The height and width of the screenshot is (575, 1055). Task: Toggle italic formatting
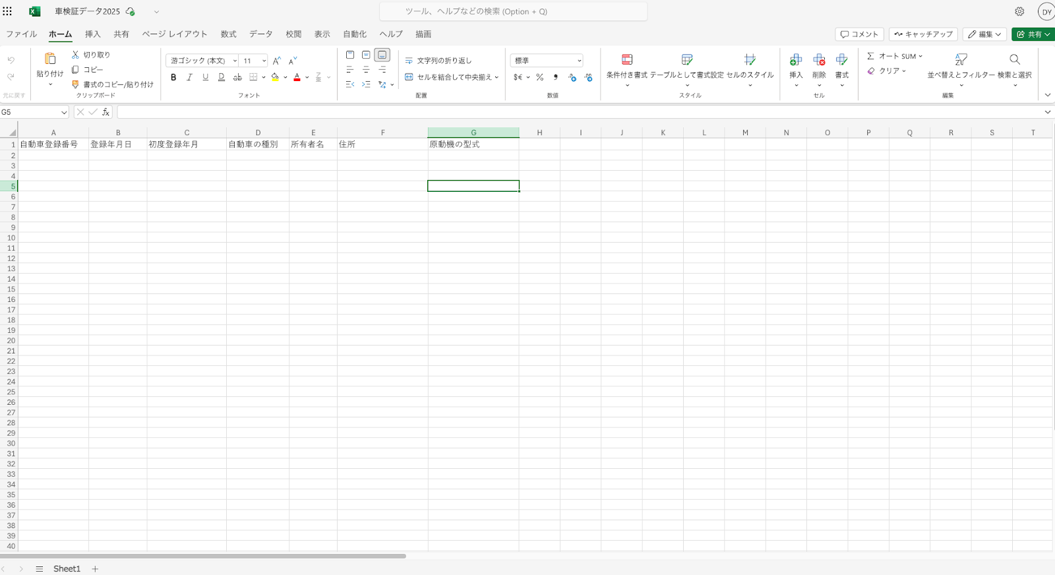coord(189,77)
